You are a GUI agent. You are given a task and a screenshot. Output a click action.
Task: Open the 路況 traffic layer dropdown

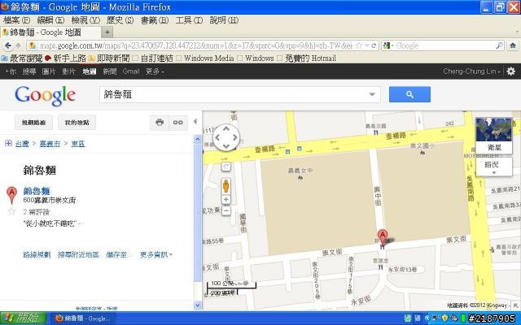point(494,167)
